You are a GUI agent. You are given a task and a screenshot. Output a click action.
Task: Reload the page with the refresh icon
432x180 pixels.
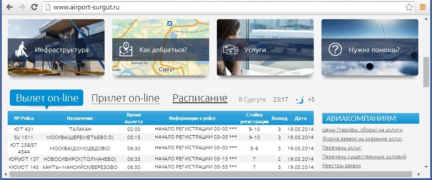tap(34, 7)
